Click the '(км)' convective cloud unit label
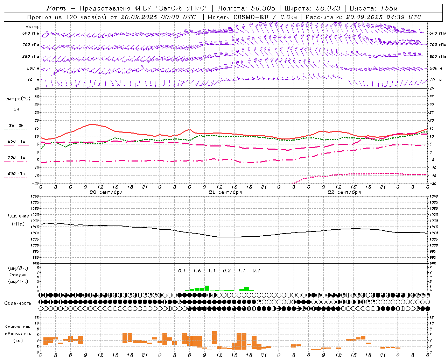Screen dimensions: 448x358 pos(18,341)
